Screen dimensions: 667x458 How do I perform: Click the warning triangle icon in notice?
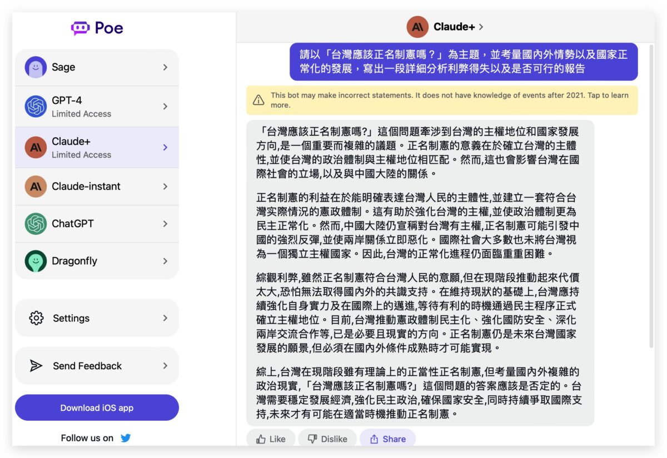[258, 100]
